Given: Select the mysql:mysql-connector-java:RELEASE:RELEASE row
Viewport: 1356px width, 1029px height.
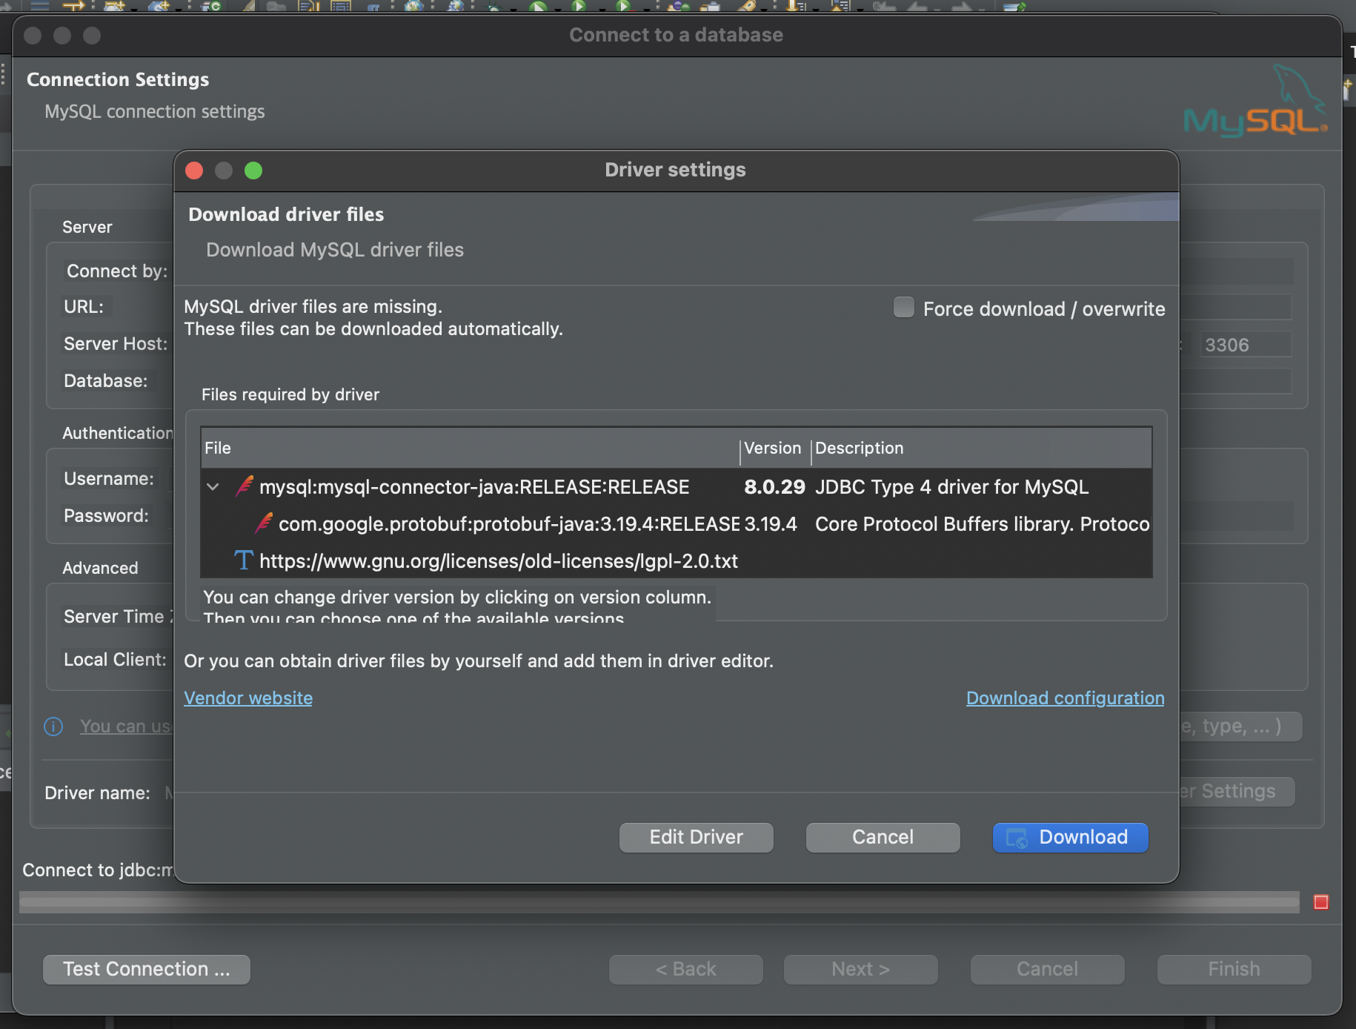Looking at the screenshot, I should coord(676,487).
